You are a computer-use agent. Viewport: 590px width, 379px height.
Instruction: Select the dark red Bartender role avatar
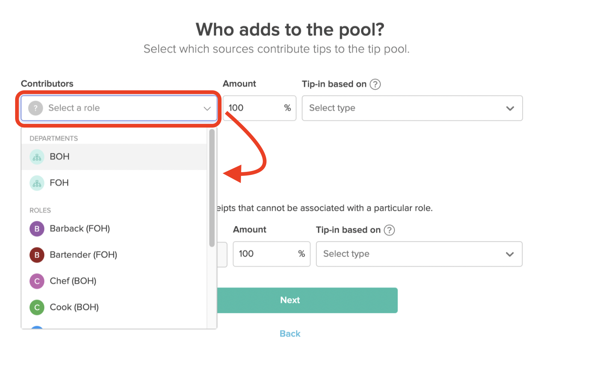[x=37, y=255]
